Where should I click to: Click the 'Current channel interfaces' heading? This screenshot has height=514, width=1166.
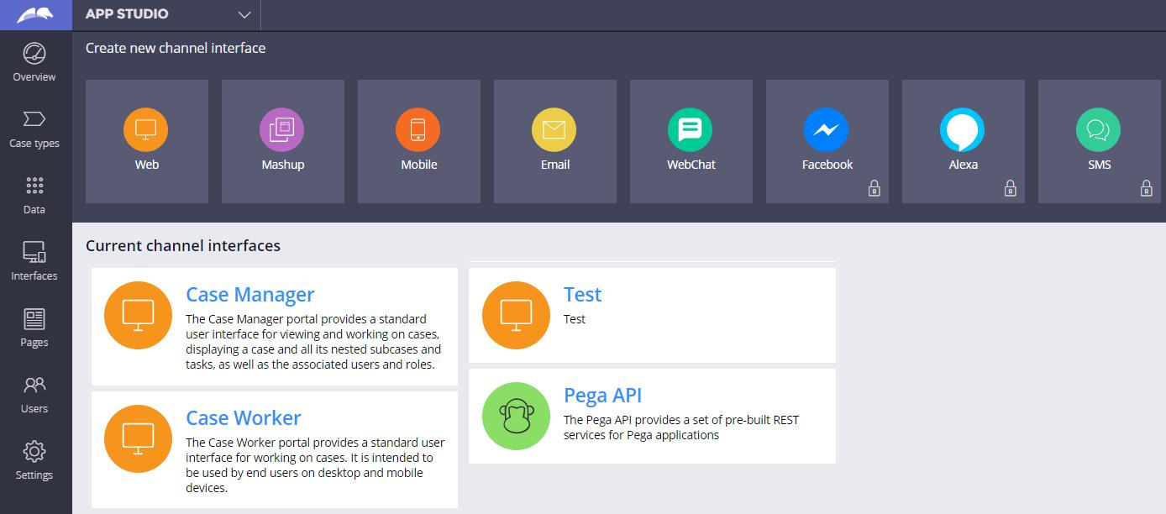click(183, 246)
